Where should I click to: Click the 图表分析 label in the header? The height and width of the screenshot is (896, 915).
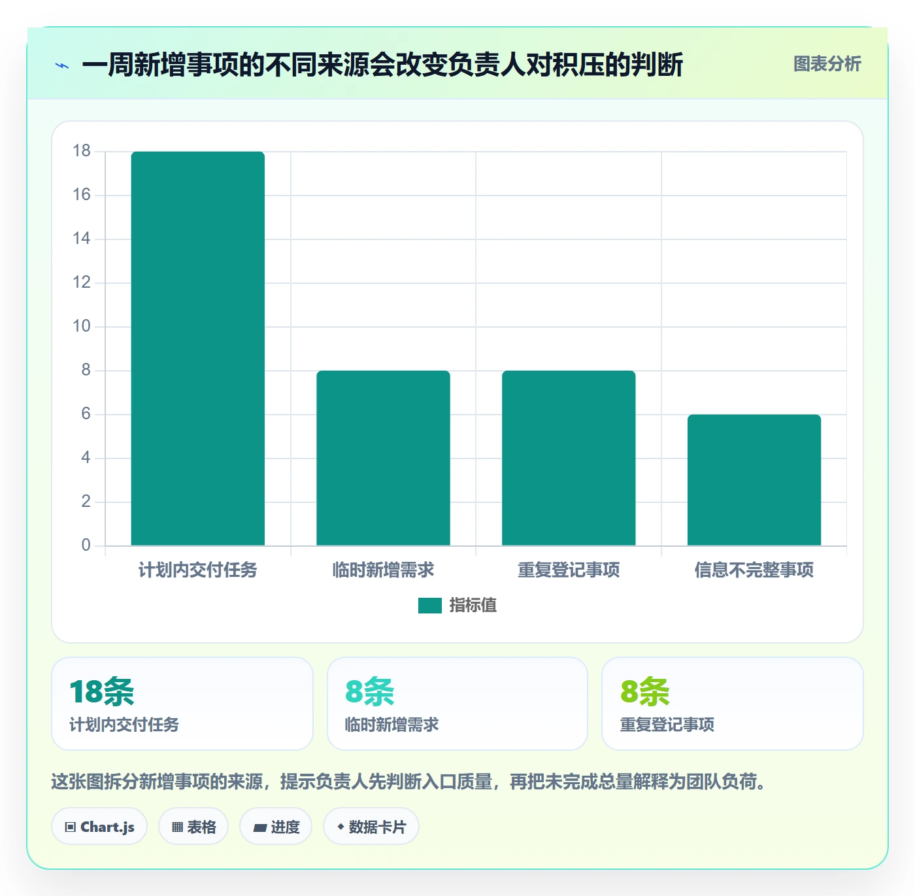827,64
